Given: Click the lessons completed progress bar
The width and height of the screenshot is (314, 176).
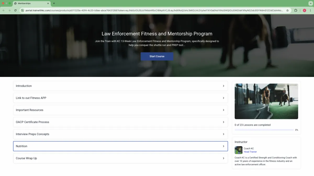Looking at the screenshot, I should point(264,130).
